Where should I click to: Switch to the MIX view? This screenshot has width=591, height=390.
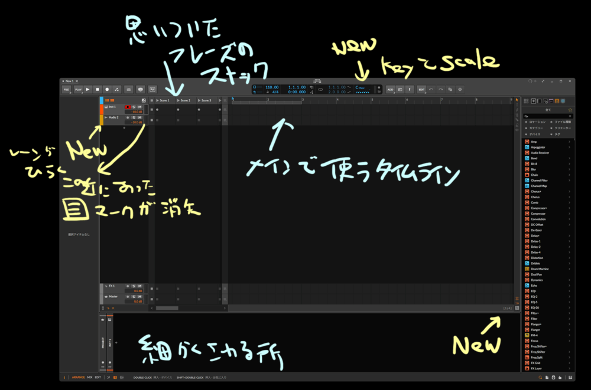tap(90, 377)
